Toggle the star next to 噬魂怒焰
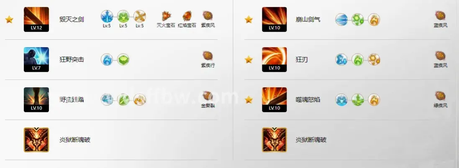The width and height of the screenshot is (459, 168). point(249,99)
